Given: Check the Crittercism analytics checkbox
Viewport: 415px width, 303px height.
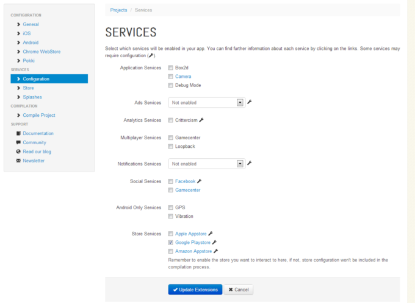Looking at the screenshot, I should point(171,120).
